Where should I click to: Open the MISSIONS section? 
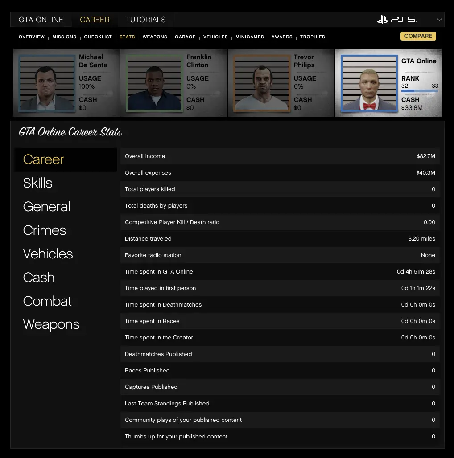[x=64, y=37]
